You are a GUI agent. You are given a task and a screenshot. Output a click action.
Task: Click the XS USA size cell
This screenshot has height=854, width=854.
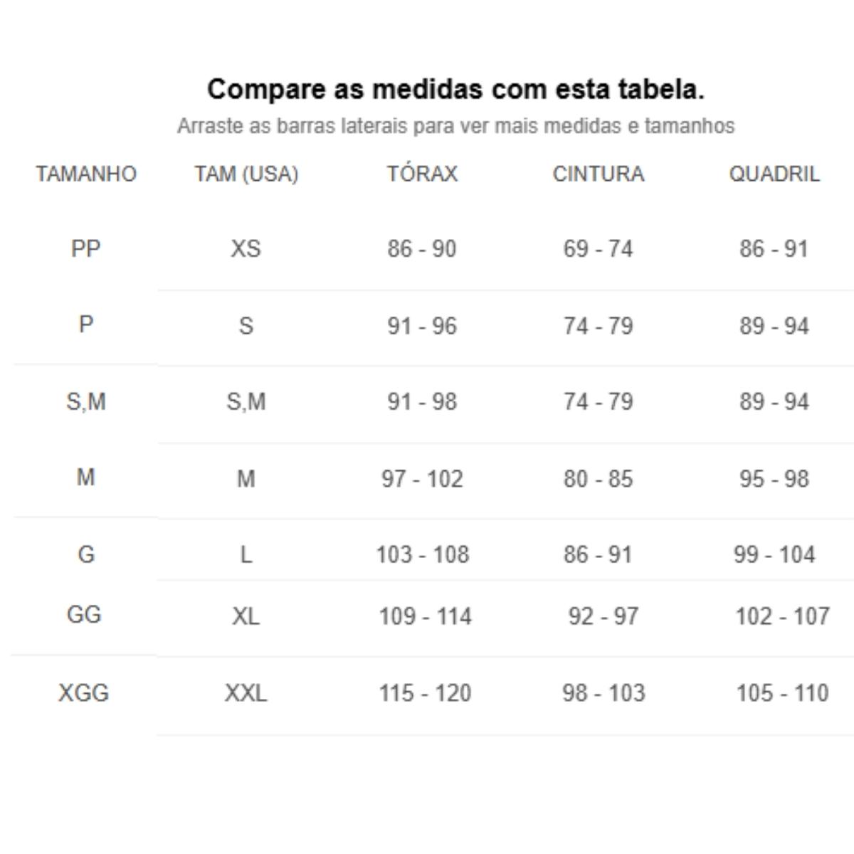246,248
